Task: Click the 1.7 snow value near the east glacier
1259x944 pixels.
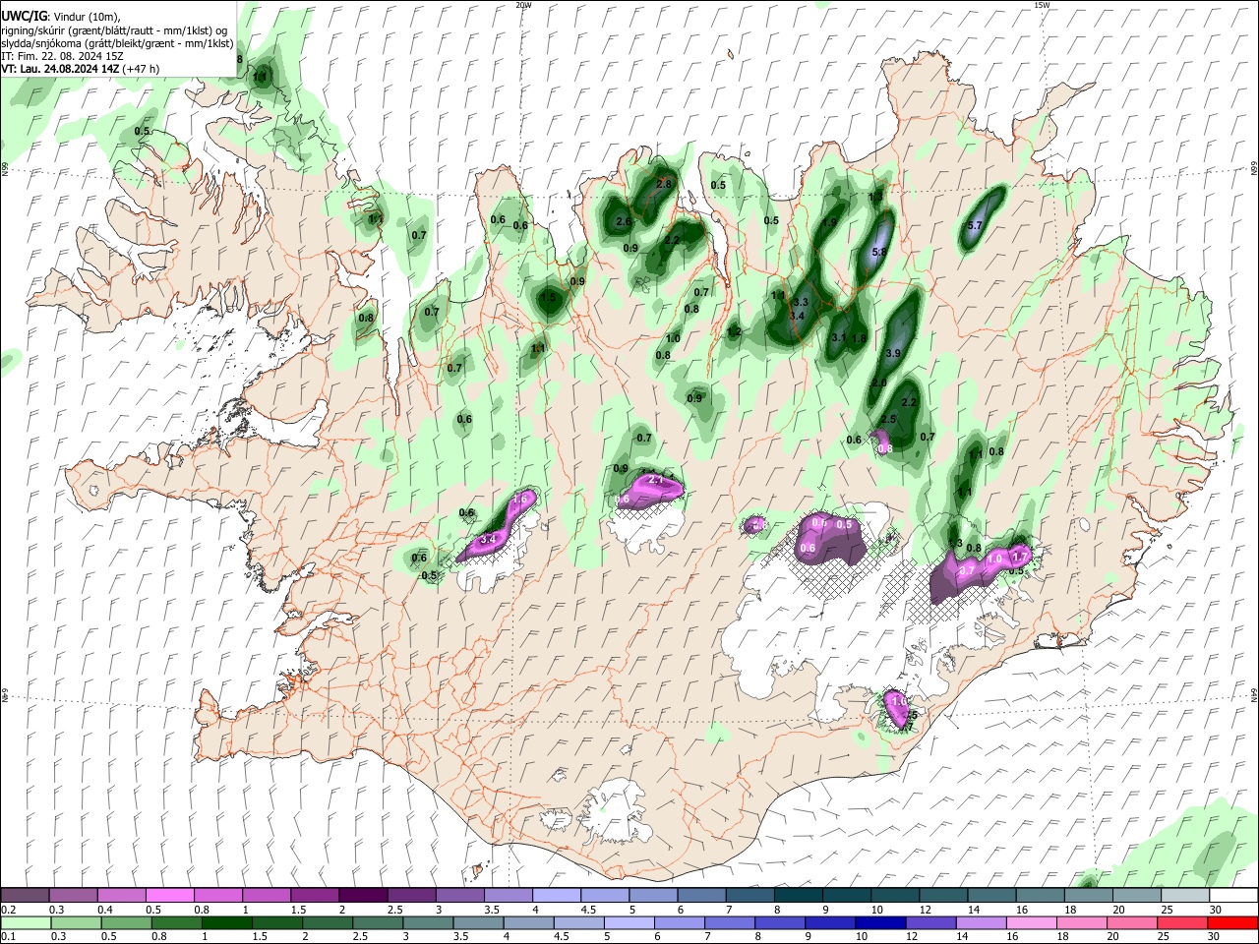Action: coord(1019,558)
